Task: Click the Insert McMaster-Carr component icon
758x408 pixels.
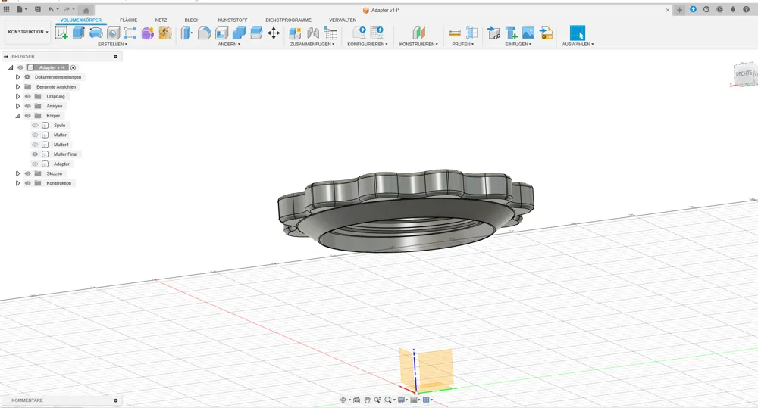Action: click(511, 33)
